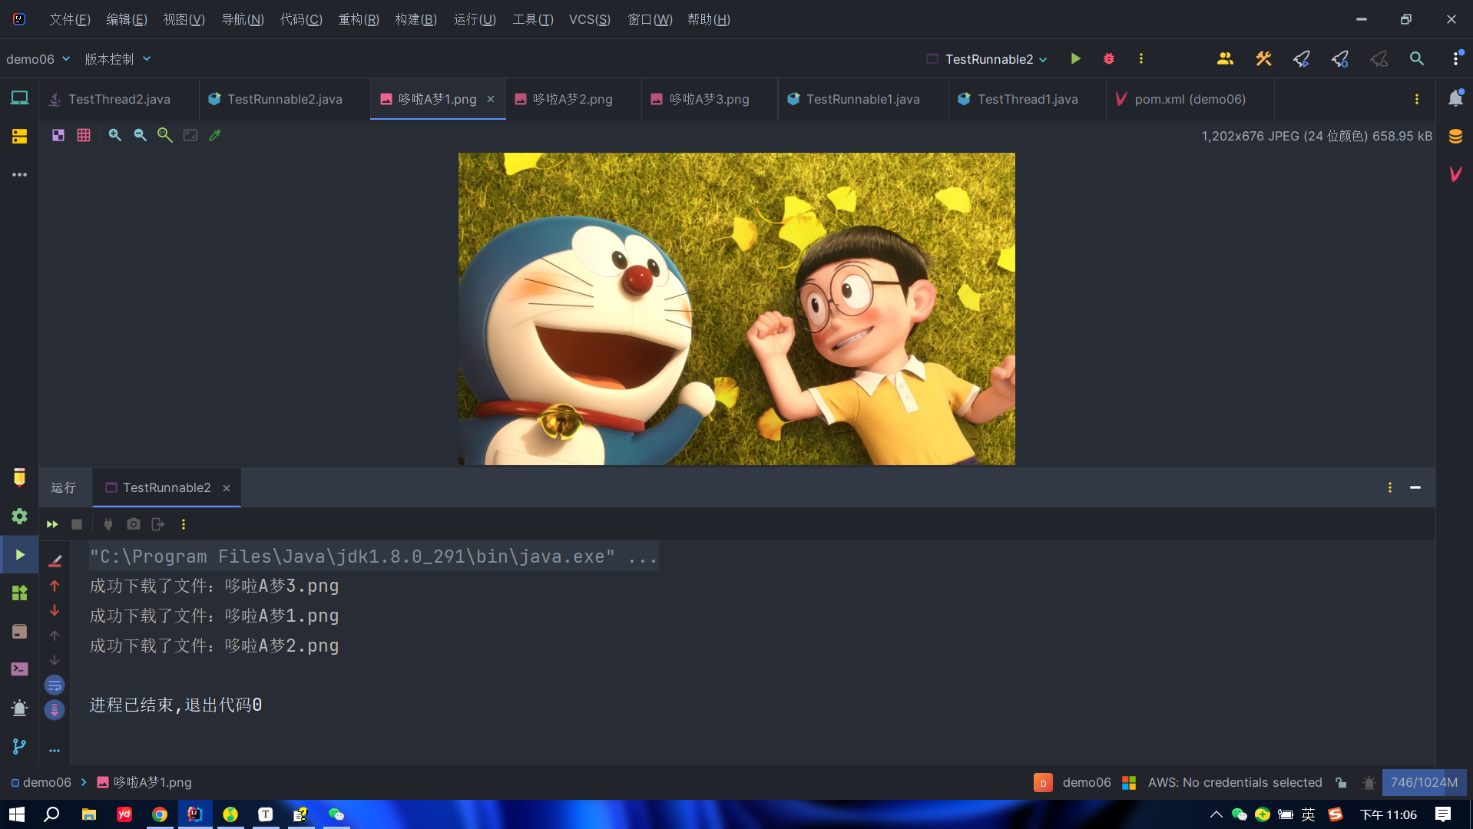Click demo06 breadcrumb in status bar
1473x829 pixels.
click(x=41, y=782)
